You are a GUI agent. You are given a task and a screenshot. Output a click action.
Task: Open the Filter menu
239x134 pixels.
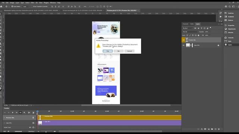pos(32,3)
